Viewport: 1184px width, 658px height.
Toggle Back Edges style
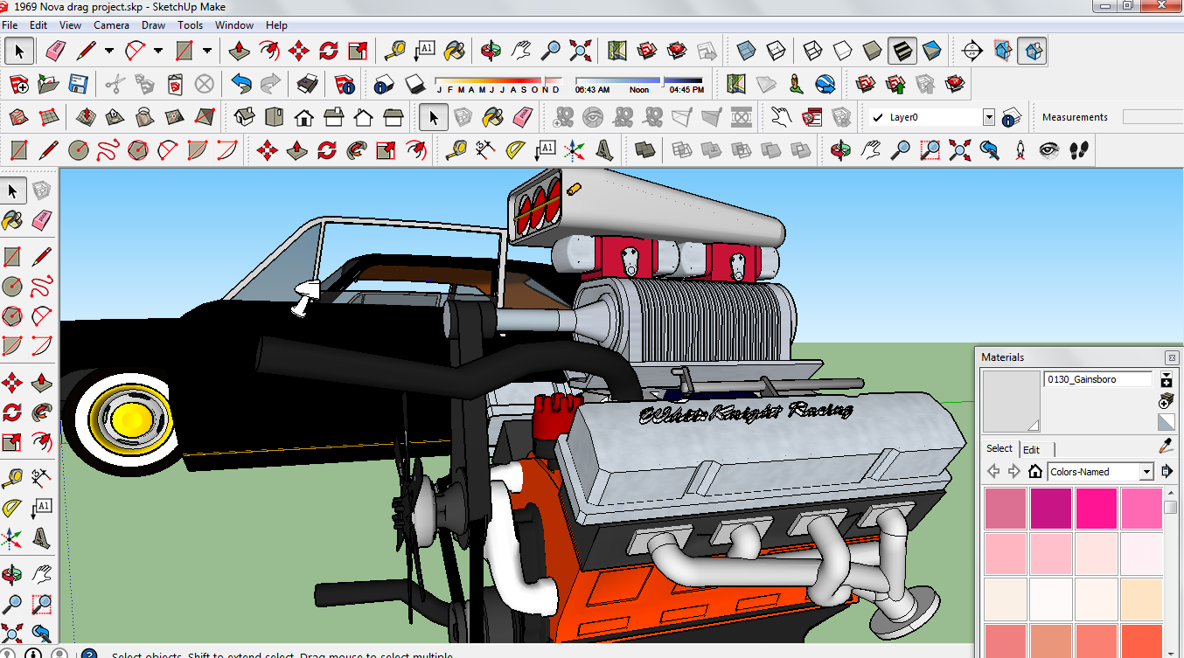[x=775, y=51]
